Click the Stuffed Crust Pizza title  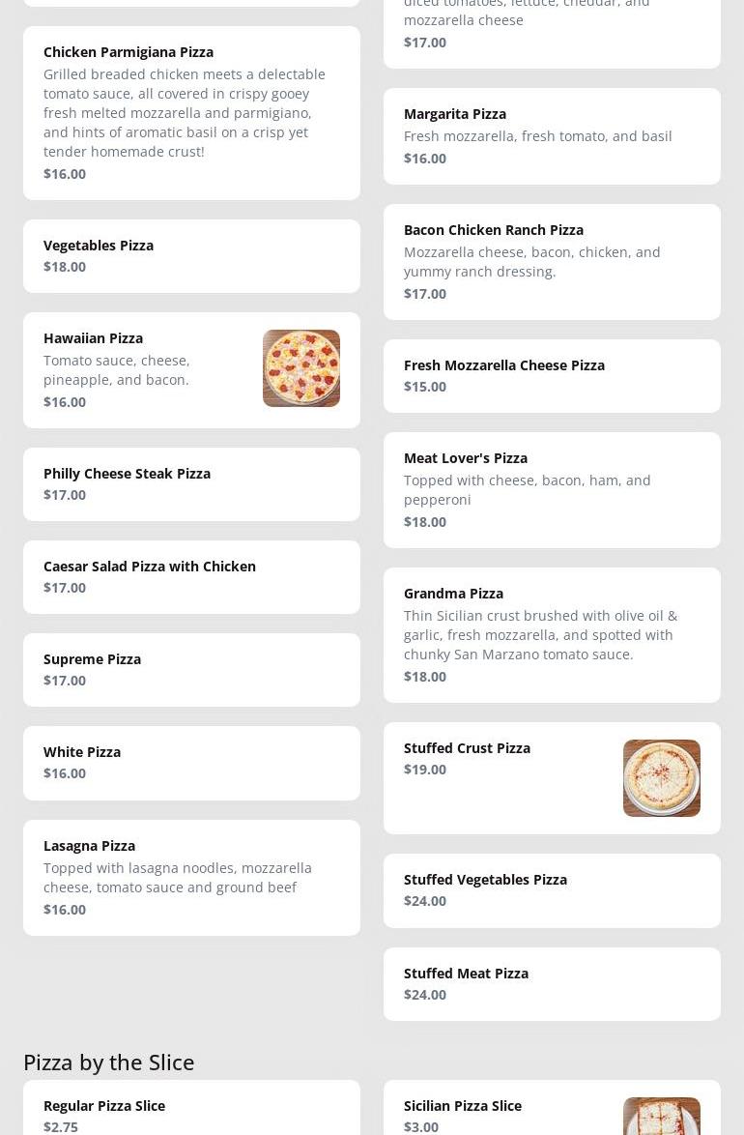[467, 748]
